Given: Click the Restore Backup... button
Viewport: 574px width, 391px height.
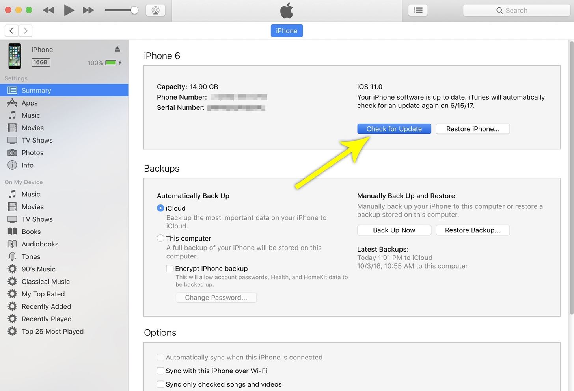Looking at the screenshot, I should pyautogui.click(x=473, y=230).
